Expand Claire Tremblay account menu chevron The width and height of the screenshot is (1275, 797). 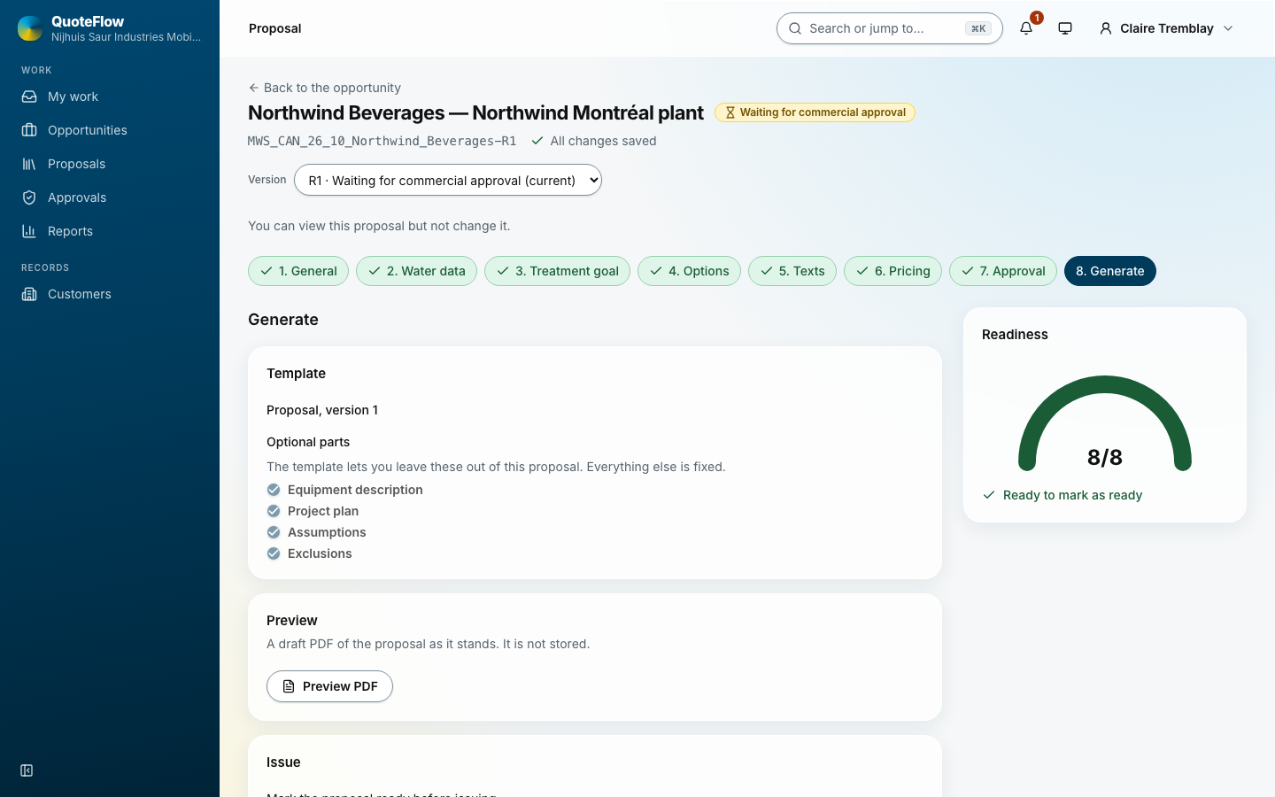tap(1228, 28)
